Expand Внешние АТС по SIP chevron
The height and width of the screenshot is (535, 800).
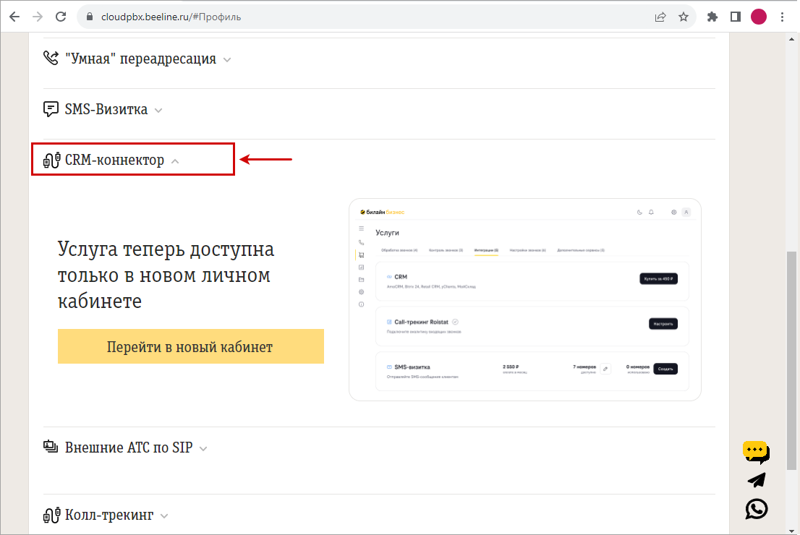[x=203, y=449]
